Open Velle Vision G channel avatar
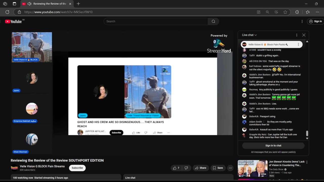This screenshot has height=182, width=324. coord(14,168)
